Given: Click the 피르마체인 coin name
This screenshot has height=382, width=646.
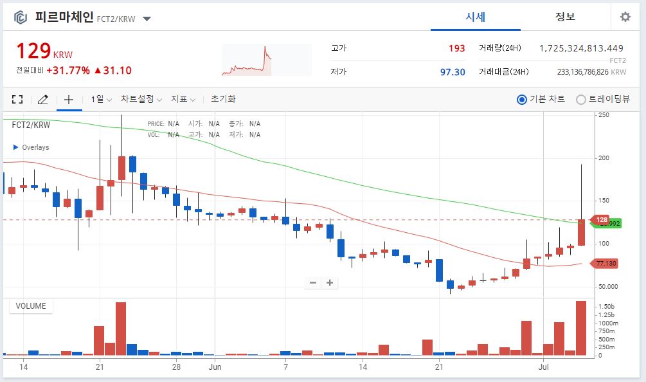Looking at the screenshot, I should pos(64,17).
